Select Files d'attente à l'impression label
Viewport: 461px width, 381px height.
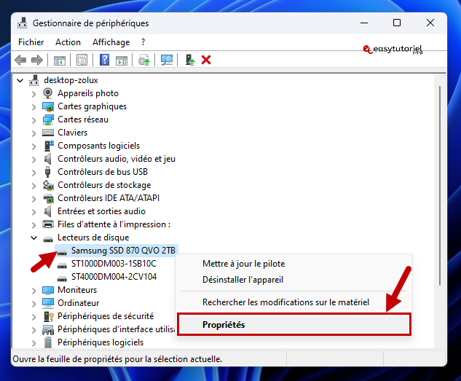[114, 224]
